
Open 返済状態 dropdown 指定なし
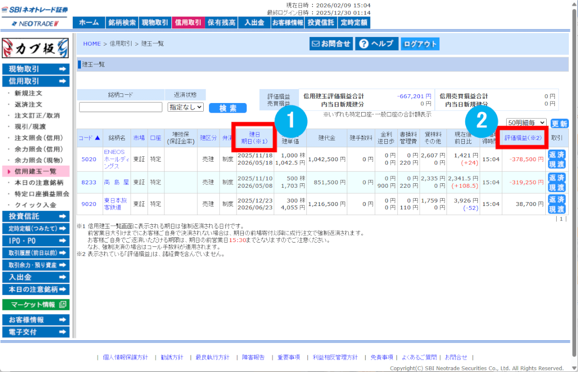click(x=185, y=107)
